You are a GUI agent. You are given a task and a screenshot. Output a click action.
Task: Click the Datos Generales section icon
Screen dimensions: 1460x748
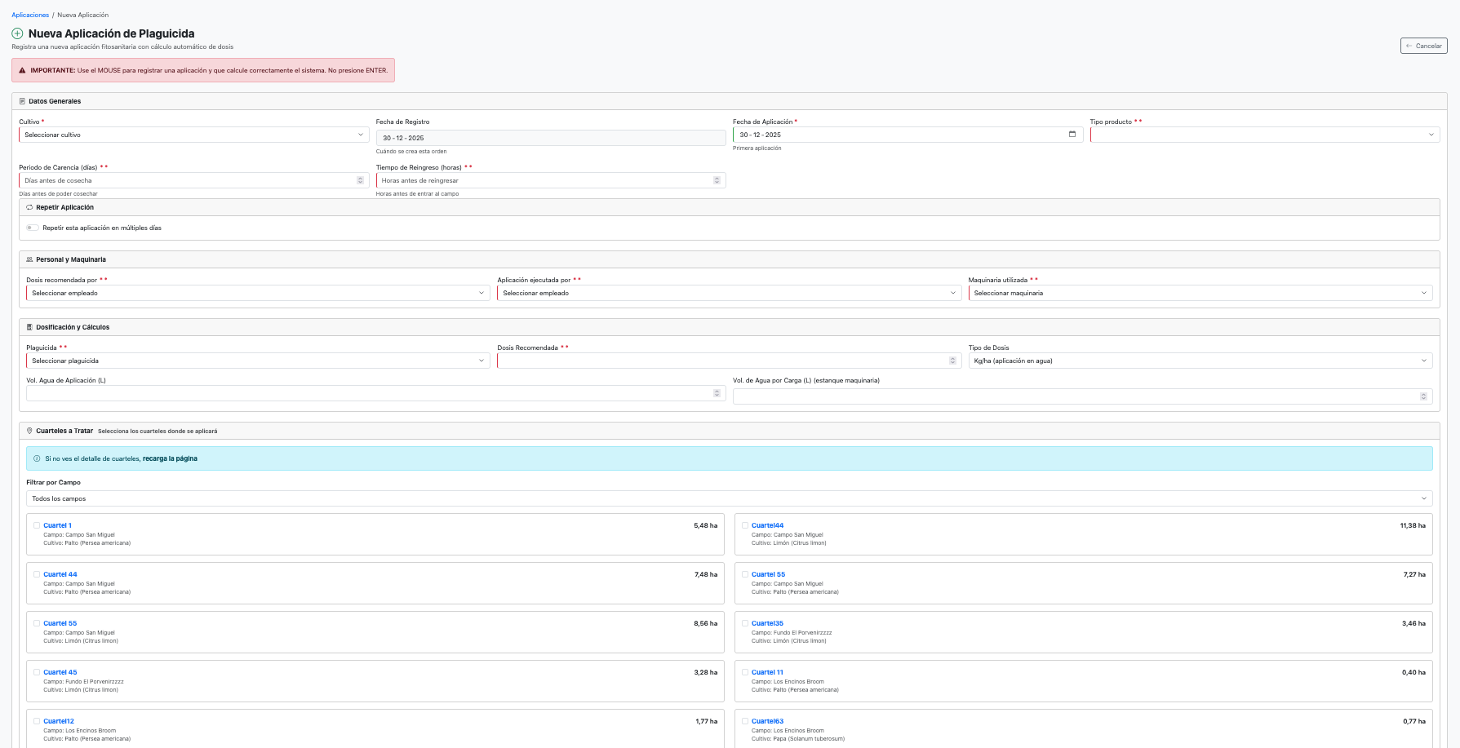[x=22, y=101]
